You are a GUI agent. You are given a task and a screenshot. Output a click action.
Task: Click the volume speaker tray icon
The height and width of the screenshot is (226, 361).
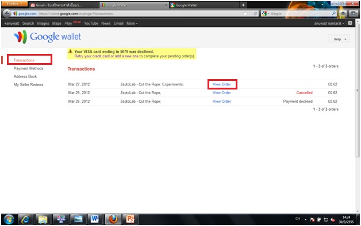332,220
